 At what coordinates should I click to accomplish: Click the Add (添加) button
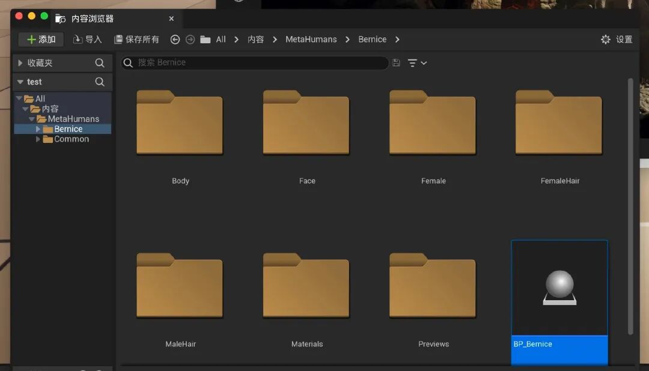[x=41, y=40]
